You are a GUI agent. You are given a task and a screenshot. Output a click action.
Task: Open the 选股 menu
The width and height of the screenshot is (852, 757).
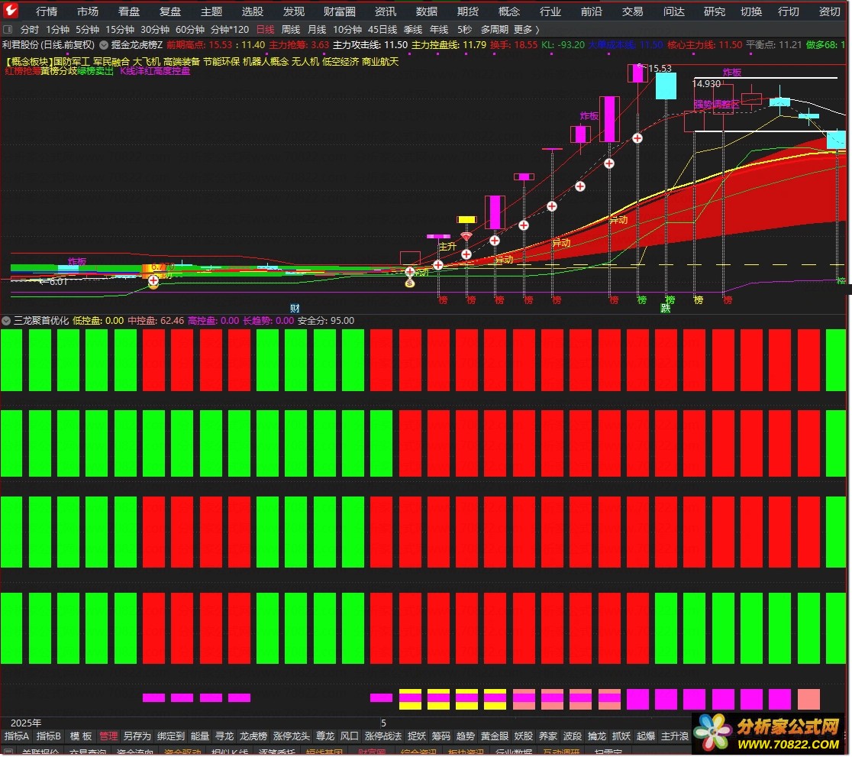click(253, 11)
